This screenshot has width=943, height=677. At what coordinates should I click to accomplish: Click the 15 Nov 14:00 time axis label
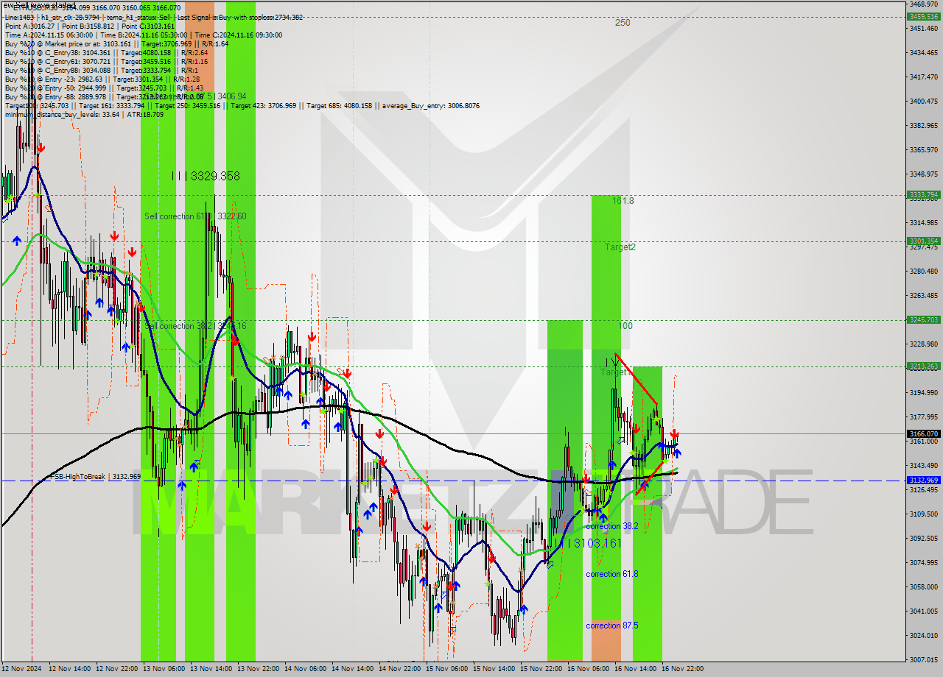(x=494, y=669)
